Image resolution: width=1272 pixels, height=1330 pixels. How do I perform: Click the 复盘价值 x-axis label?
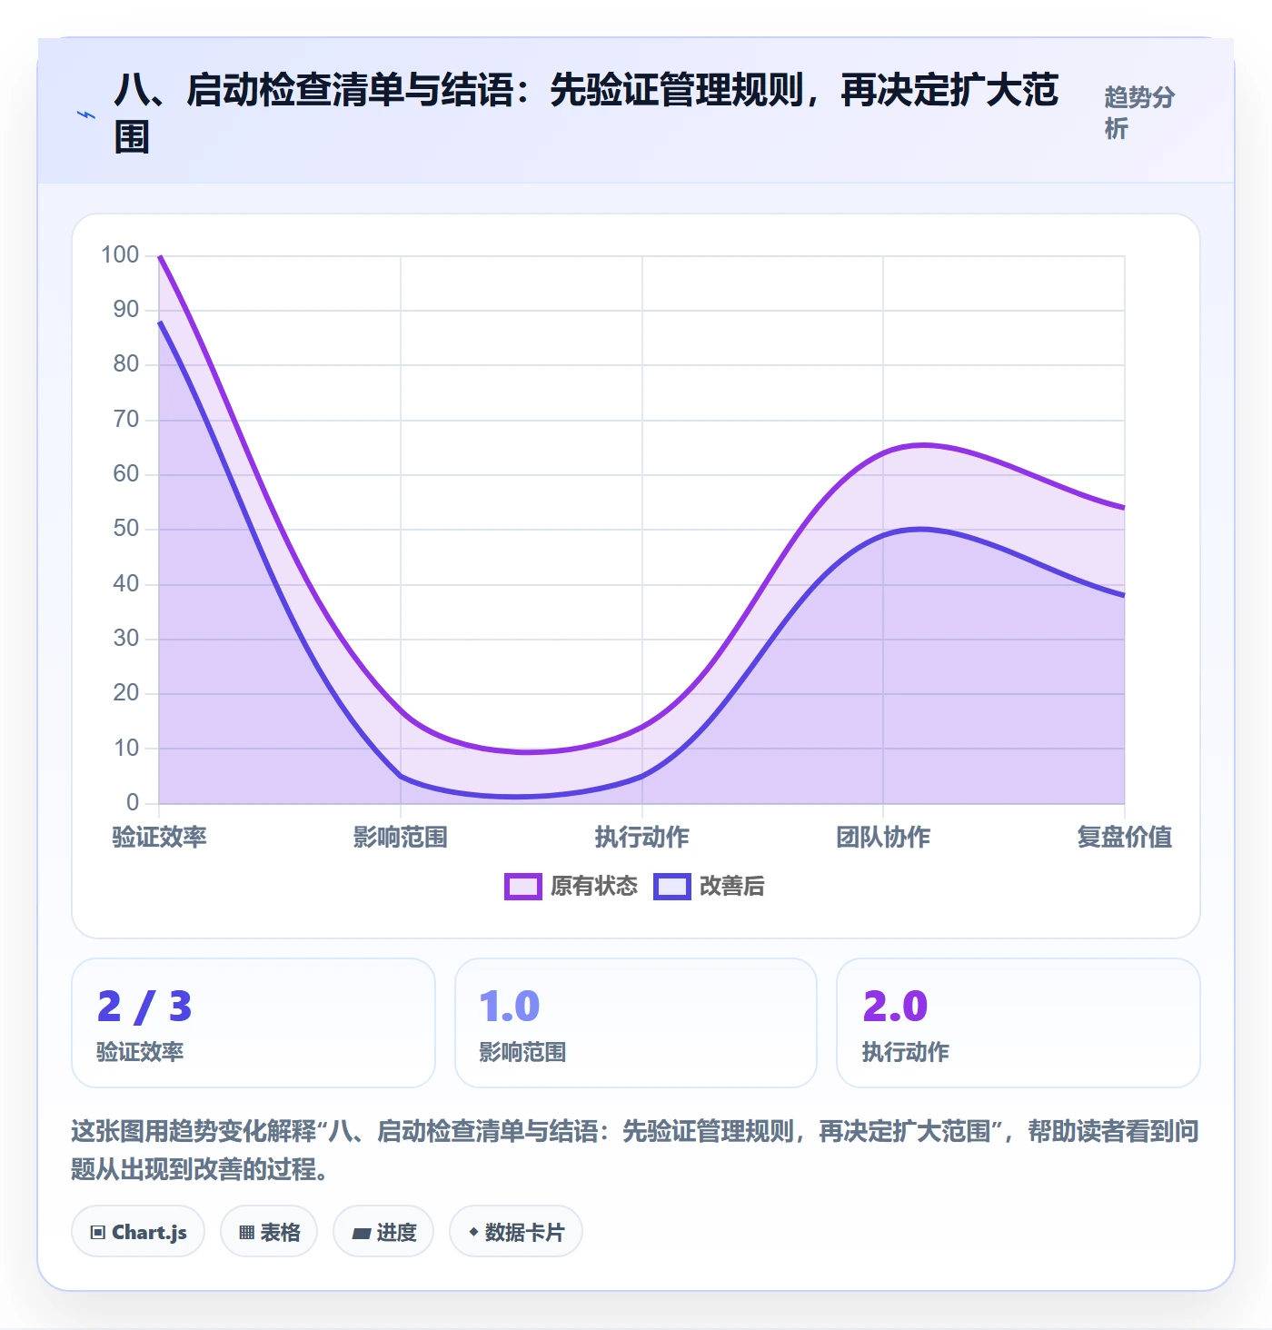(1125, 837)
